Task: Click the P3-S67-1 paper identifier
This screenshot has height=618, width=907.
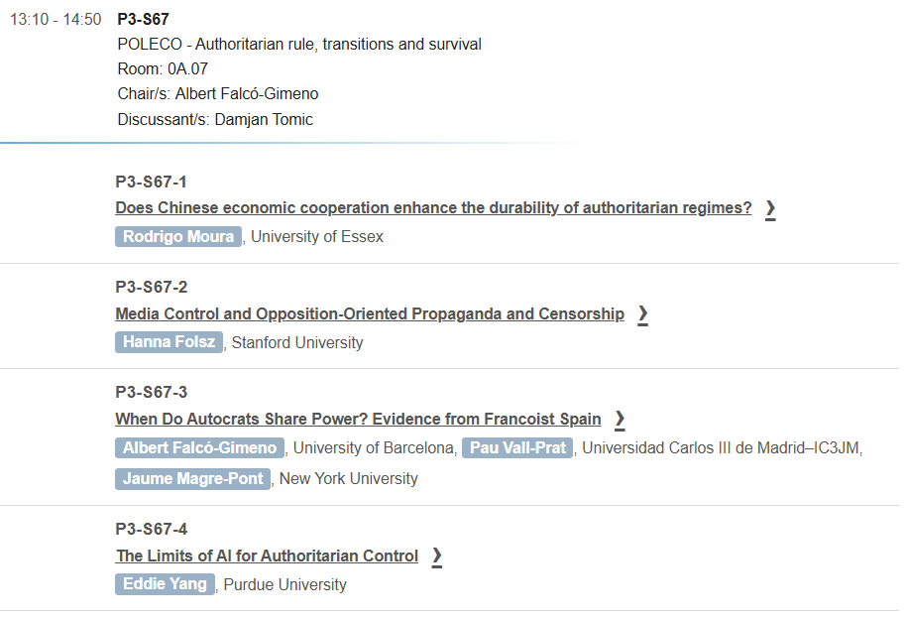Action: (151, 182)
